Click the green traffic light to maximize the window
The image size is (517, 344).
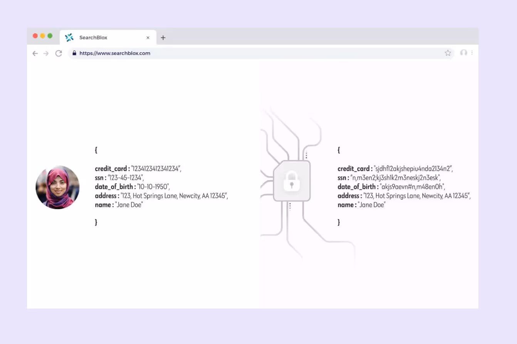coord(50,35)
